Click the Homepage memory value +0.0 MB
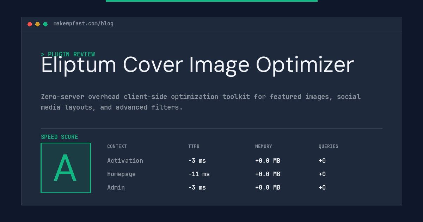The image size is (423, 222). 268,174
